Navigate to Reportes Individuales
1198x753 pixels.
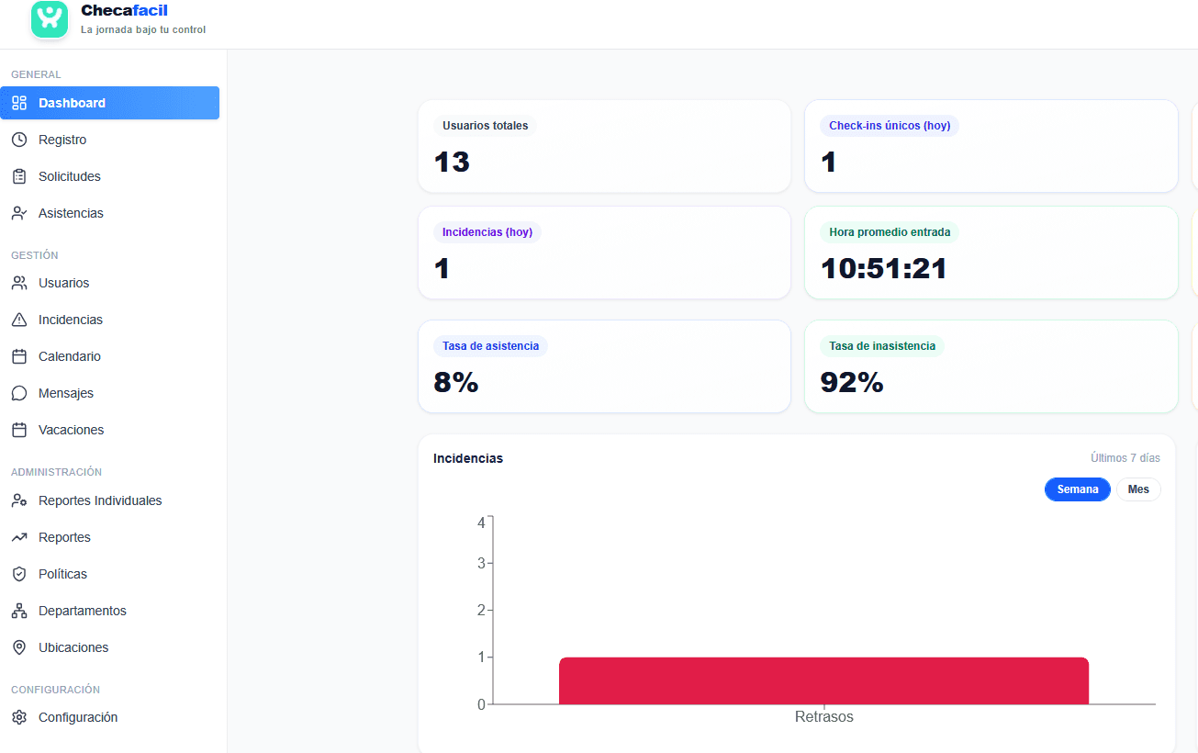coord(100,500)
